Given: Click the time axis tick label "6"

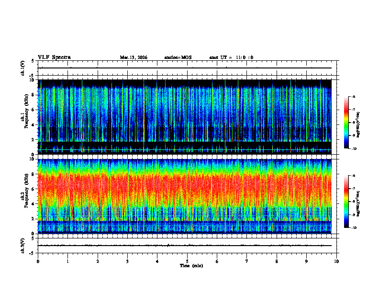Looking at the screenshot, I should (x=217, y=261).
